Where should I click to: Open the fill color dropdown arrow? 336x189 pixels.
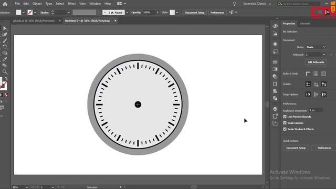pos(24,13)
